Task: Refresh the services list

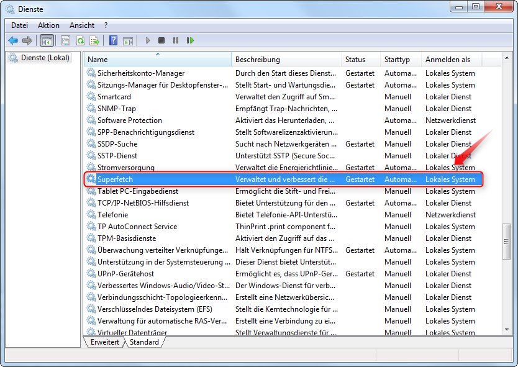Action: click(x=81, y=40)
